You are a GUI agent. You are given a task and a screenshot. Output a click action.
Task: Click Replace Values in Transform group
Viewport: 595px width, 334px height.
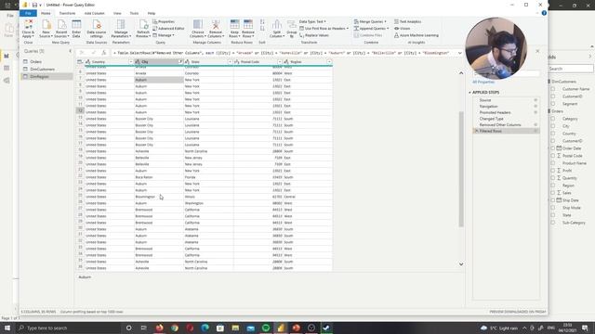click(x=314, y=35)
